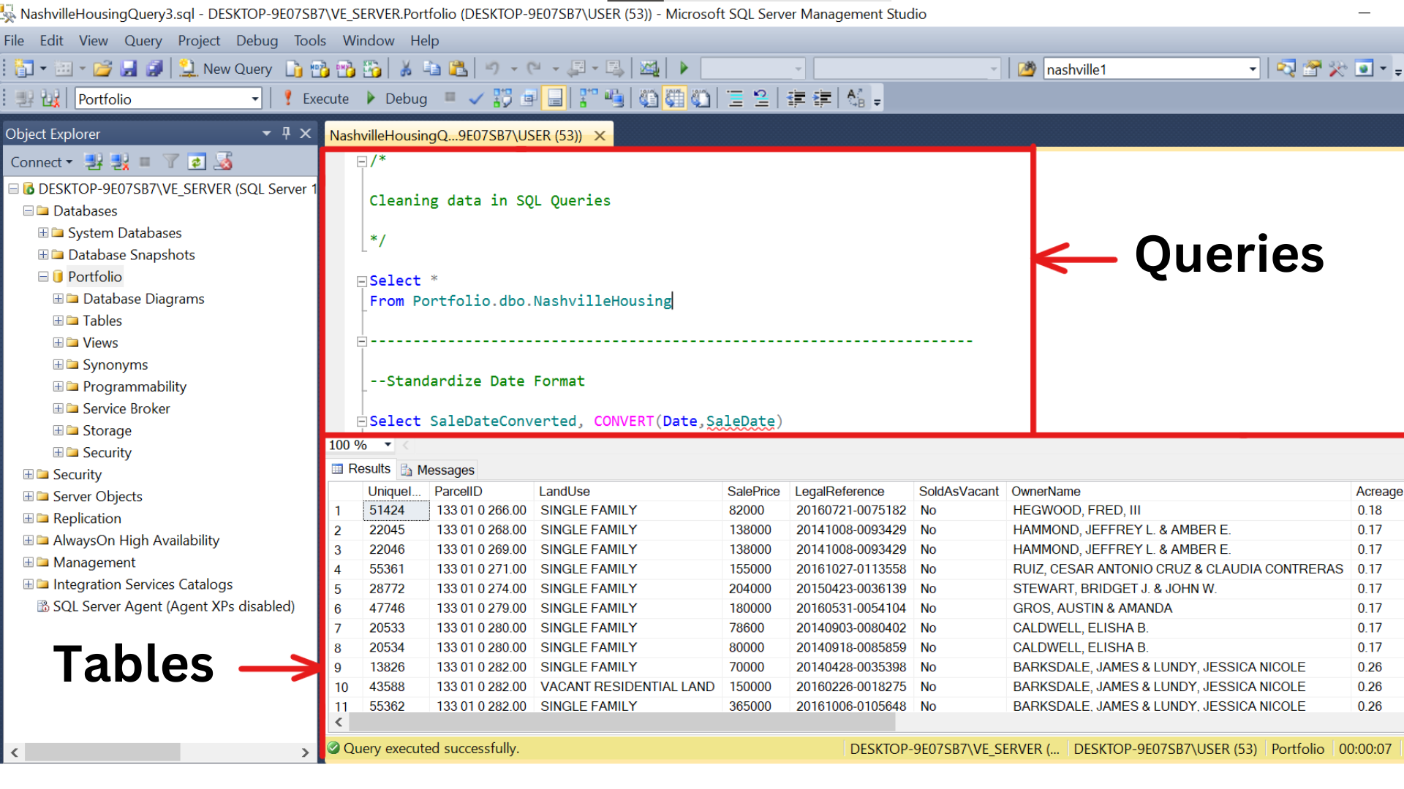Click the Parse query checkmark icon
Image resolution: width=1404 pixels, height=789 pixels.
pyautogui.click(x=476, y=99)
